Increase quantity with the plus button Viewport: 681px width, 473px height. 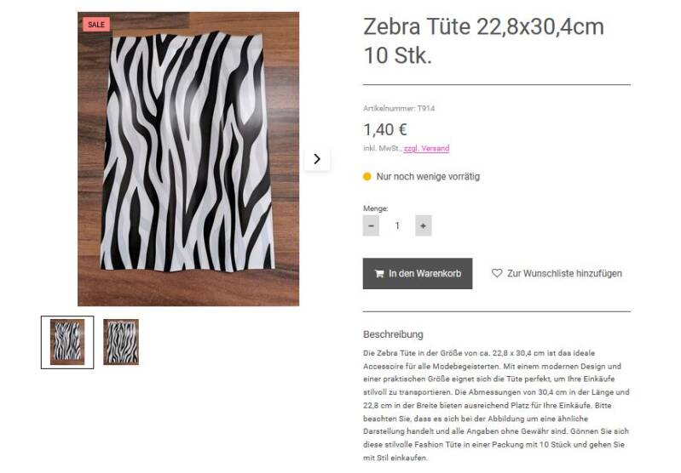tap(423, 225)
